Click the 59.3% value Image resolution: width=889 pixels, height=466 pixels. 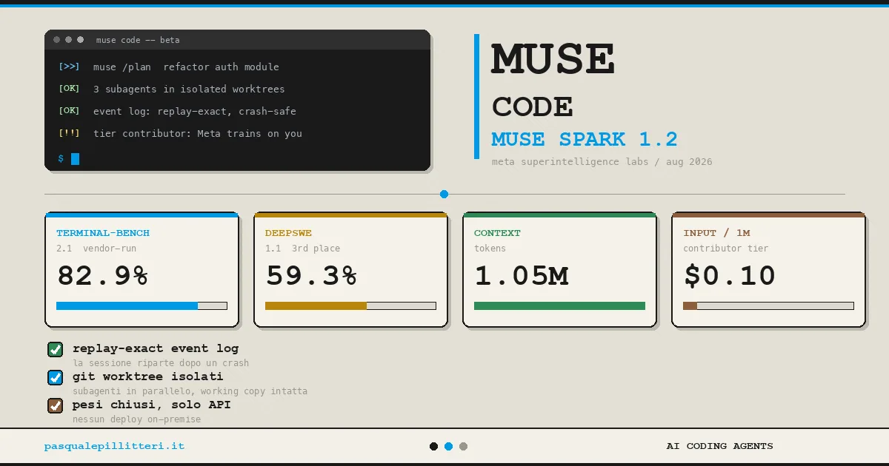(311, 276)
